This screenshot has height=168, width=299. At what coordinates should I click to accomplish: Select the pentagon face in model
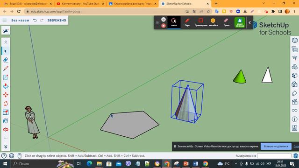130,125
